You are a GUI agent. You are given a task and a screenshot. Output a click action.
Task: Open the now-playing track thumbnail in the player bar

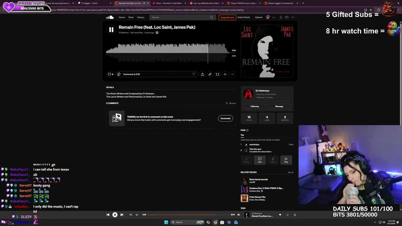point(247,215)
